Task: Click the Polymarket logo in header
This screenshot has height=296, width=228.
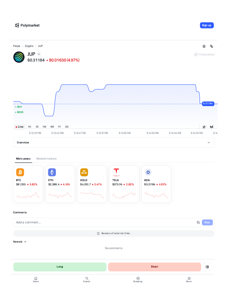Action: 27,25
